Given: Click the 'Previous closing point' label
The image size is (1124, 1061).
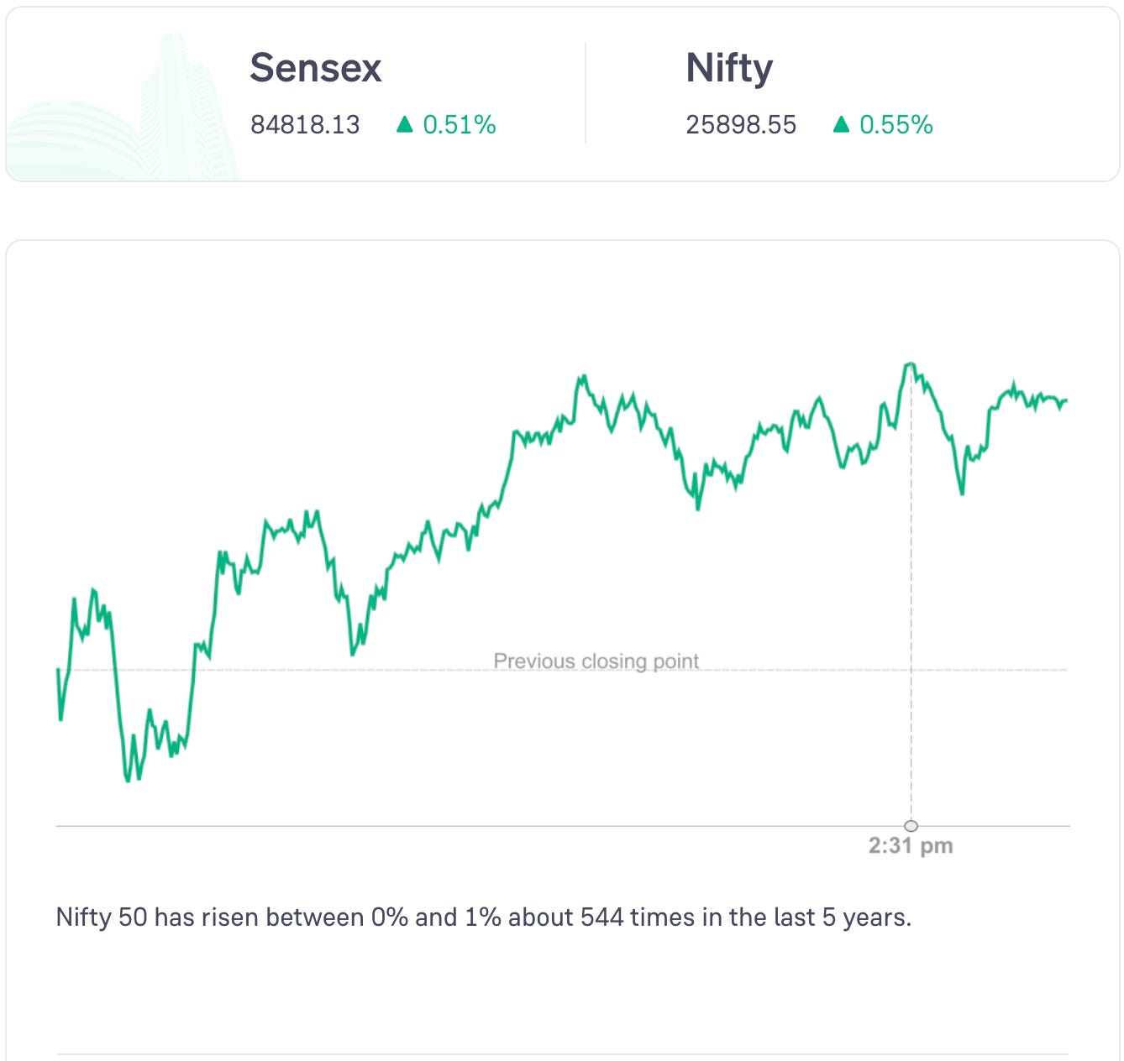Looking at the screenshot, I should [x=596, y=661].
